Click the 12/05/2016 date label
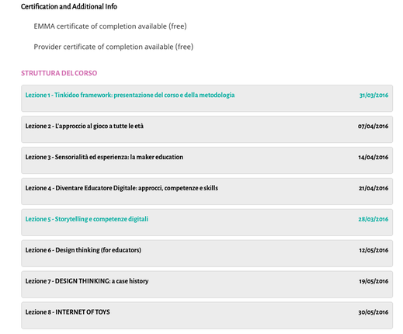Viewport: 403px width, 334px height. pos(373,250)
